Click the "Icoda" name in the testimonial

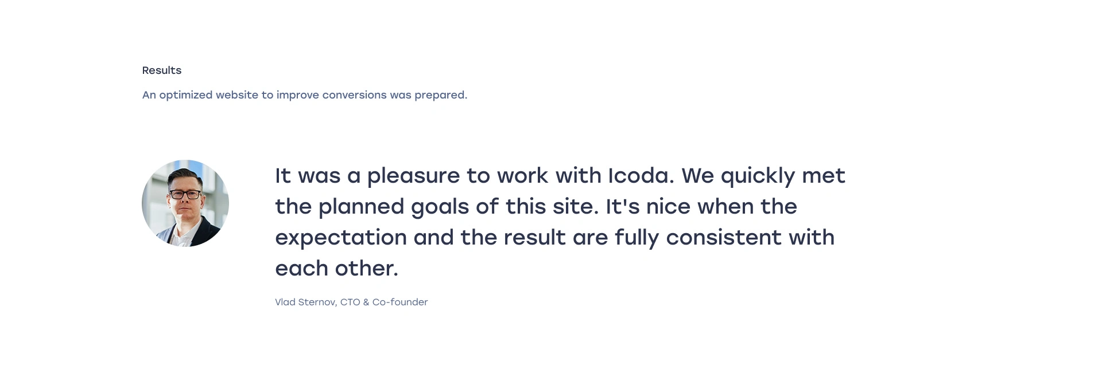(x=640, y=176)
